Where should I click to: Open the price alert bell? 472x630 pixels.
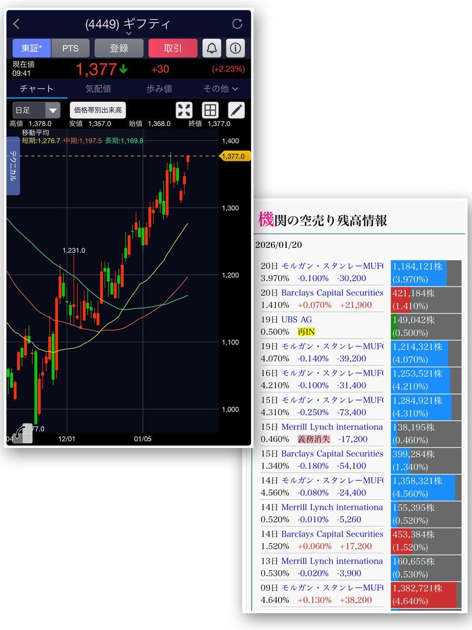[x=211, y=48]
